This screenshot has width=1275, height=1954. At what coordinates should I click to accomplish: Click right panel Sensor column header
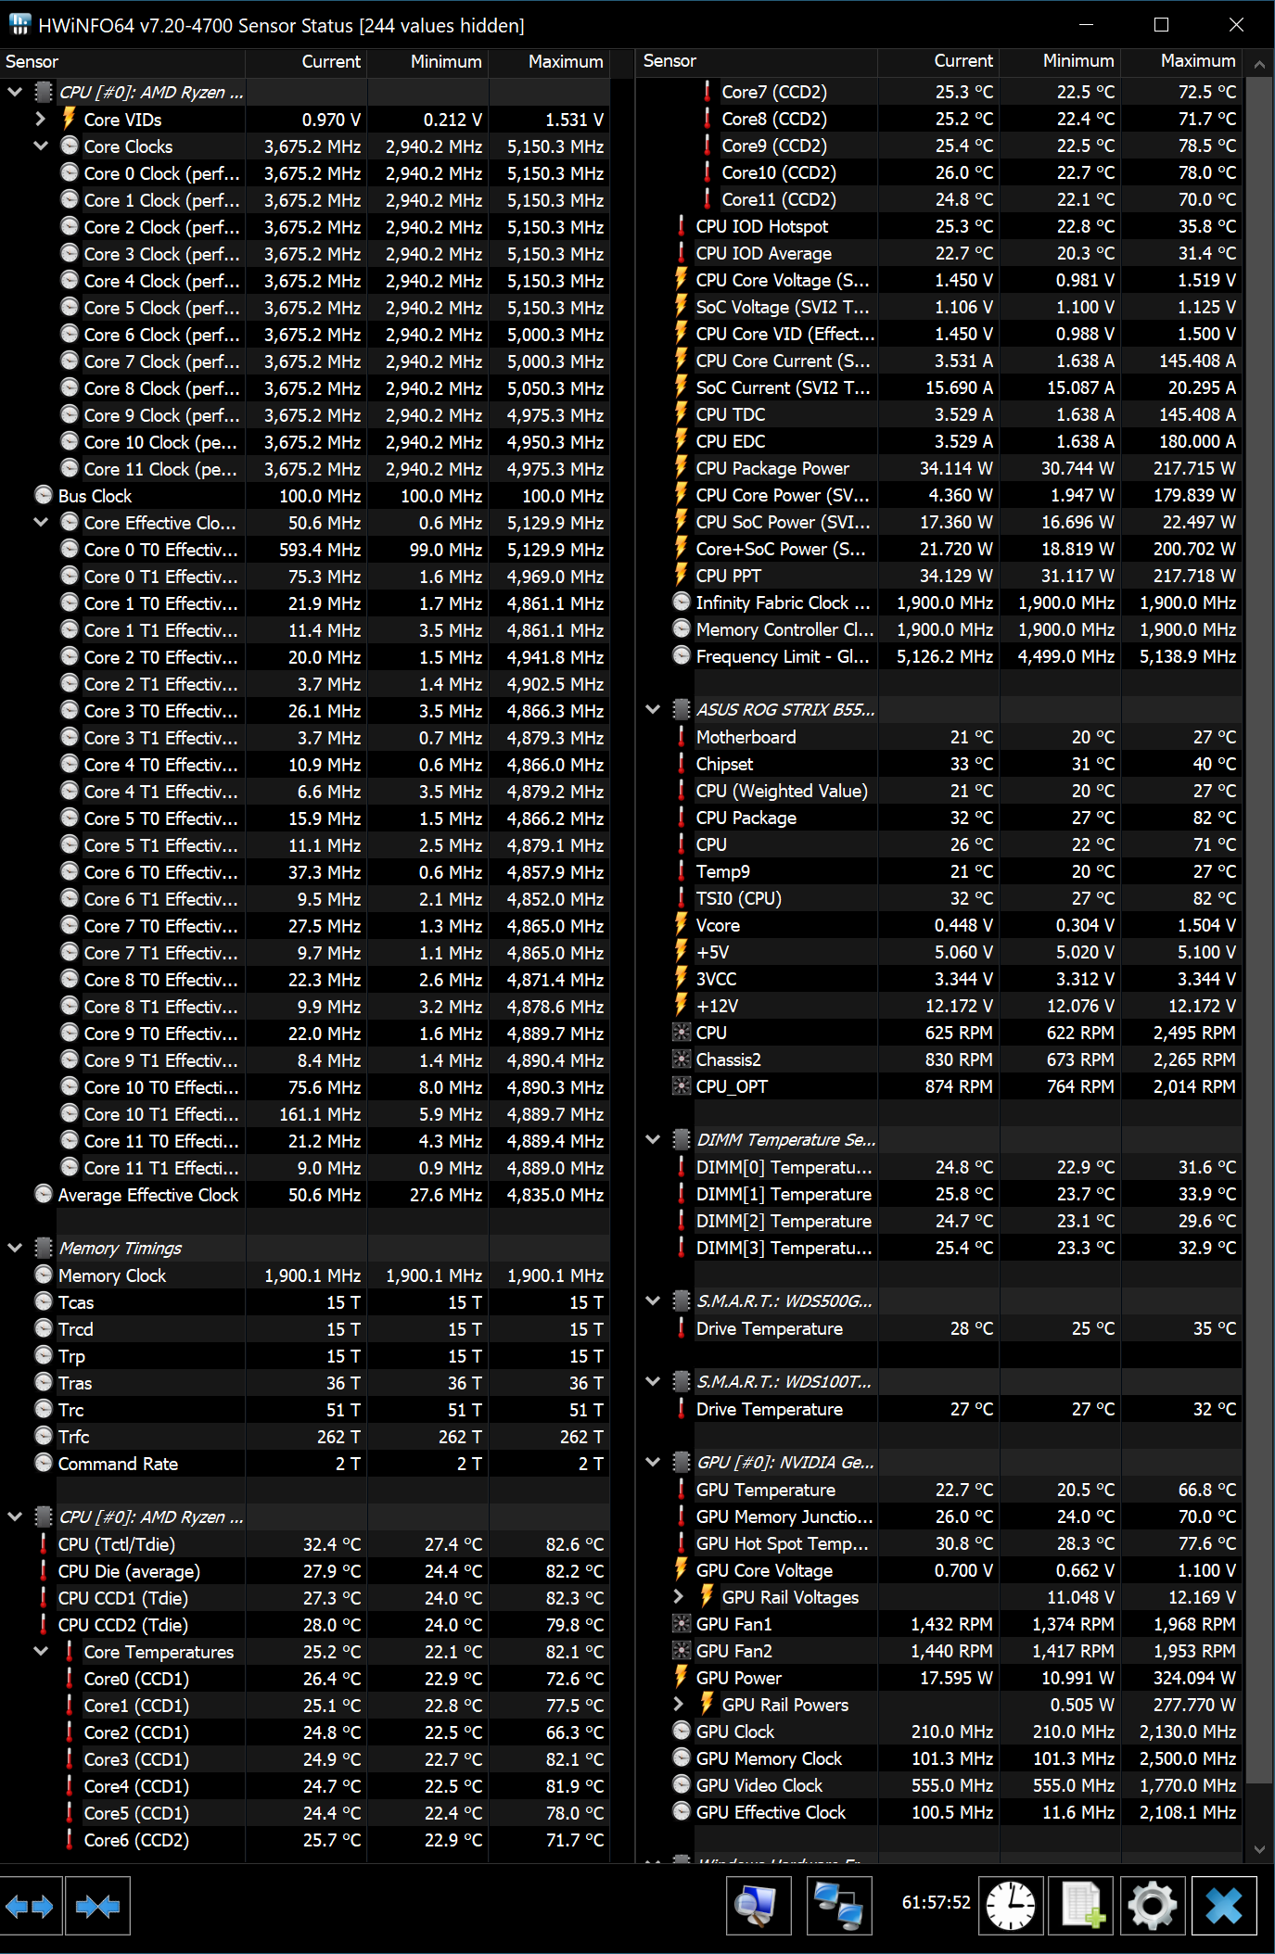(x=757, y=61)
